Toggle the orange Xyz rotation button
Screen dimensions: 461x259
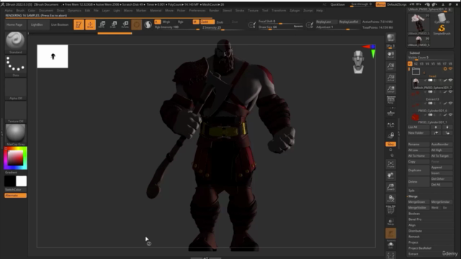[390, 144]
